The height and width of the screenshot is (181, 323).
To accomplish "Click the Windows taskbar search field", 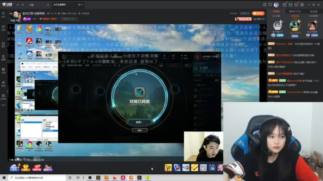I will (x=37, y=177).
